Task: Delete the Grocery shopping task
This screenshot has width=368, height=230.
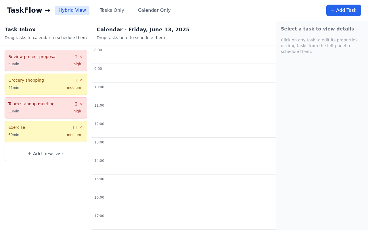Action: pyautogui.click(x=80, y=80)
